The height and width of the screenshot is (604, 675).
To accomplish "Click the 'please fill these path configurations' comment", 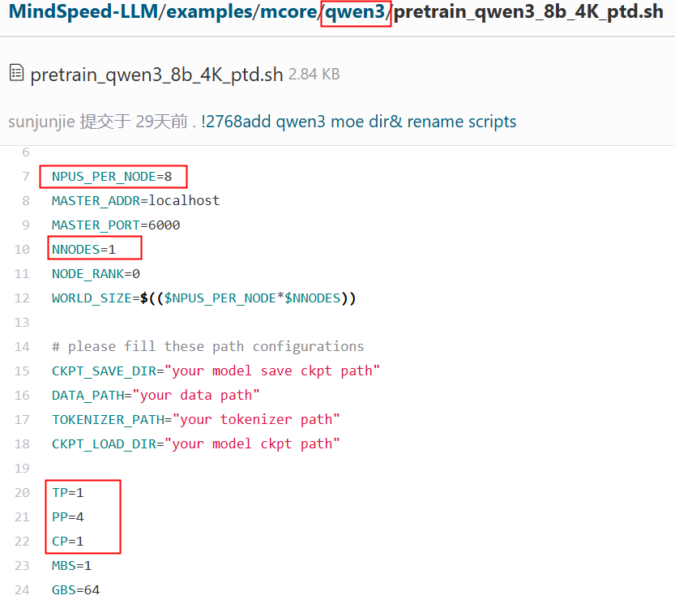I will point(208,347).
